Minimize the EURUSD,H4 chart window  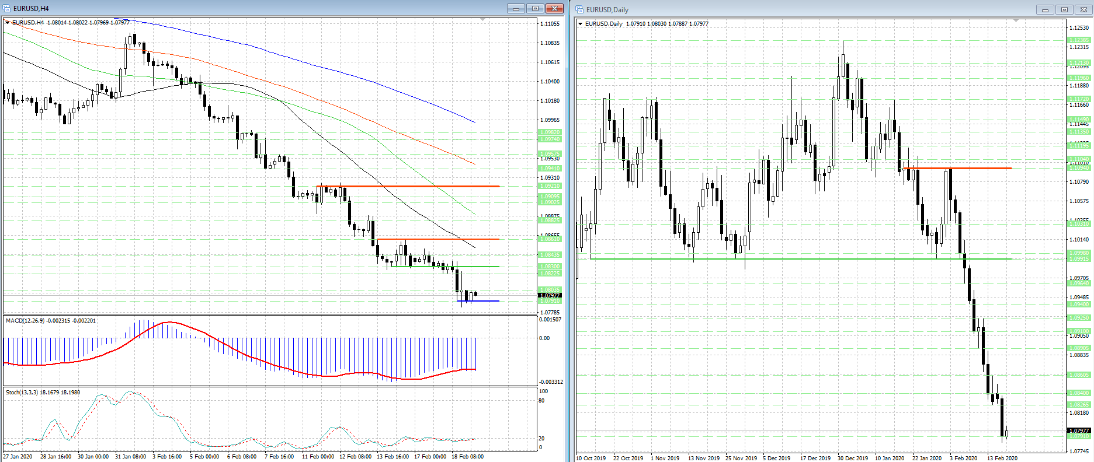[x=516, y=8]
